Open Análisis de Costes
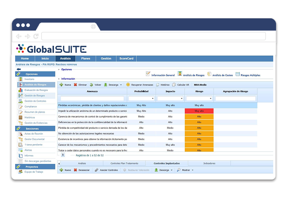Screen dimensions: 288x216 (x=222, y=74)
